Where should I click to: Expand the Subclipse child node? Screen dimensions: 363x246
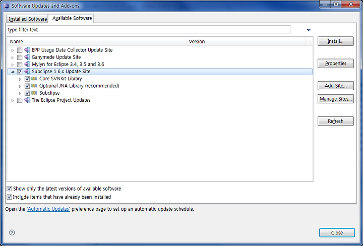[20, 93]
